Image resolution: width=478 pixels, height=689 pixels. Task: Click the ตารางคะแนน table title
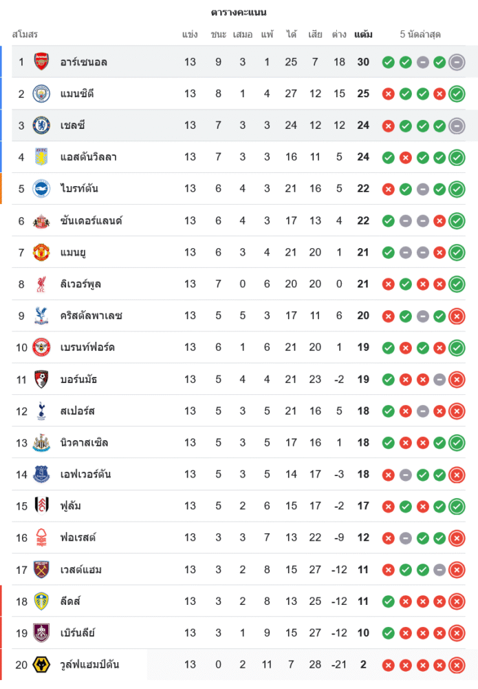[x=239, y=12]
